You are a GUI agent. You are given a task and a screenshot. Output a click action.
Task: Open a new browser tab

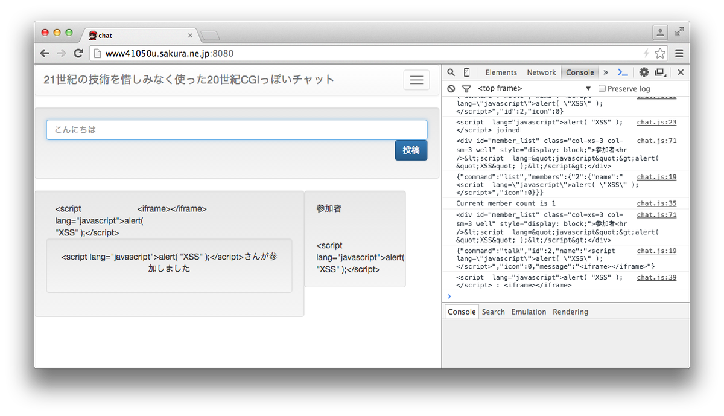tap(210, 35)
